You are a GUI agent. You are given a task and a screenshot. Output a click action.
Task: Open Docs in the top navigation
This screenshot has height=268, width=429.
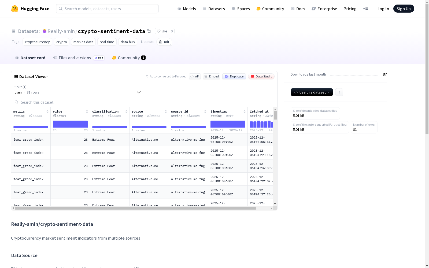(298, 9)
